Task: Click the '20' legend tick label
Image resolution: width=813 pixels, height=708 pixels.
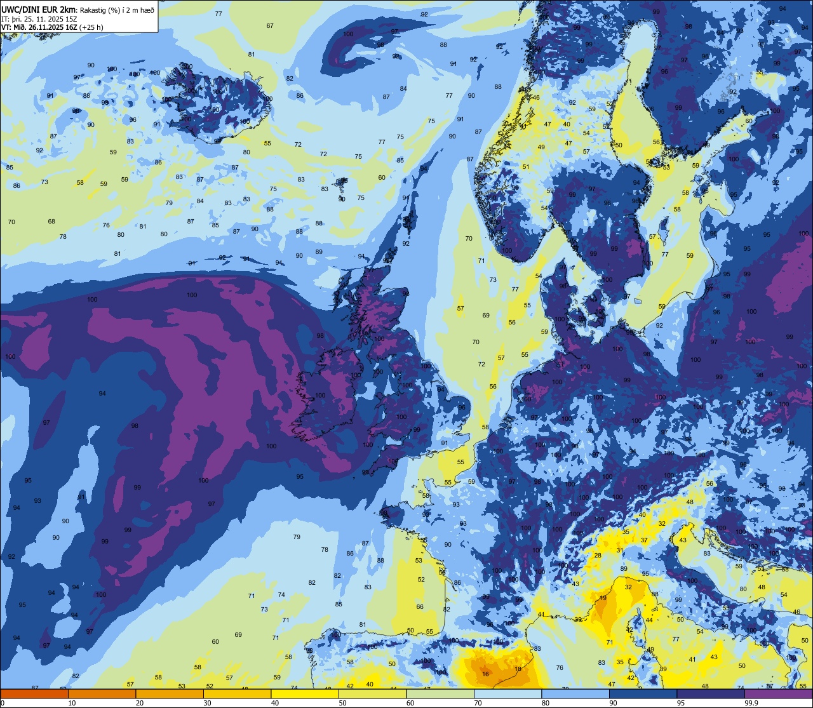Action: 140,703
